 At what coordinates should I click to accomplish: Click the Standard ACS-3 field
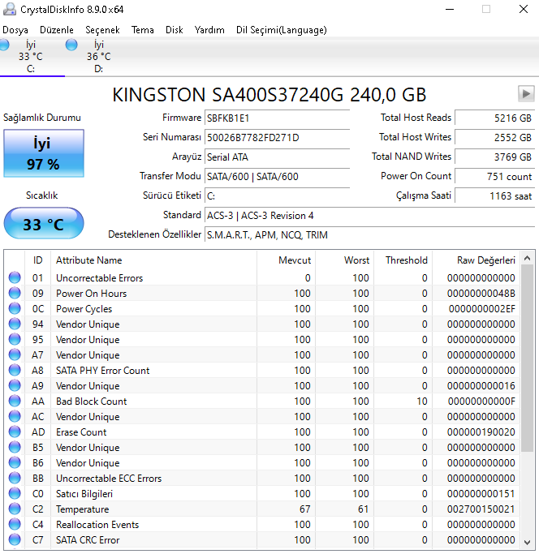click(369, 215)
